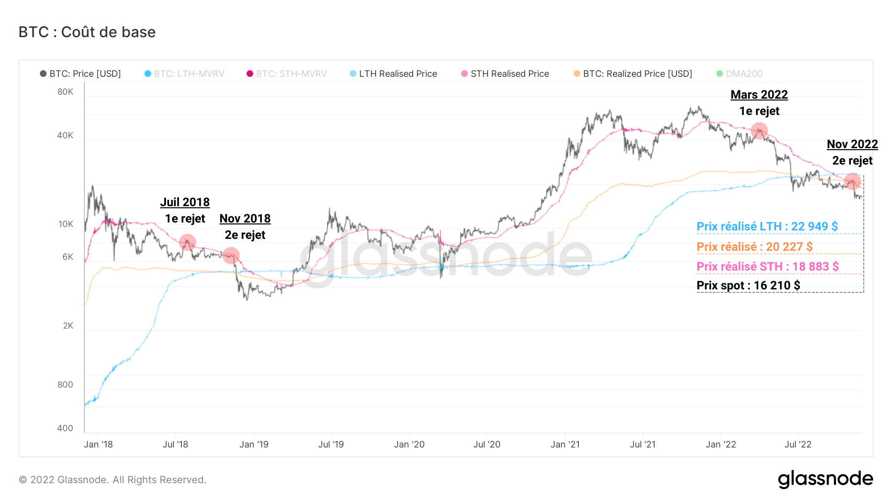Screen dimensions: 892x502
Task: Click the Juil 2018 rejection marker circle
Action: point(187,242)
